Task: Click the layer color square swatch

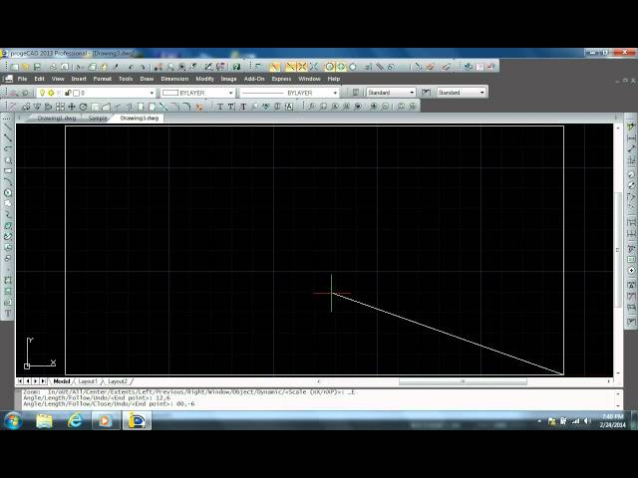Action: (76, 93)
